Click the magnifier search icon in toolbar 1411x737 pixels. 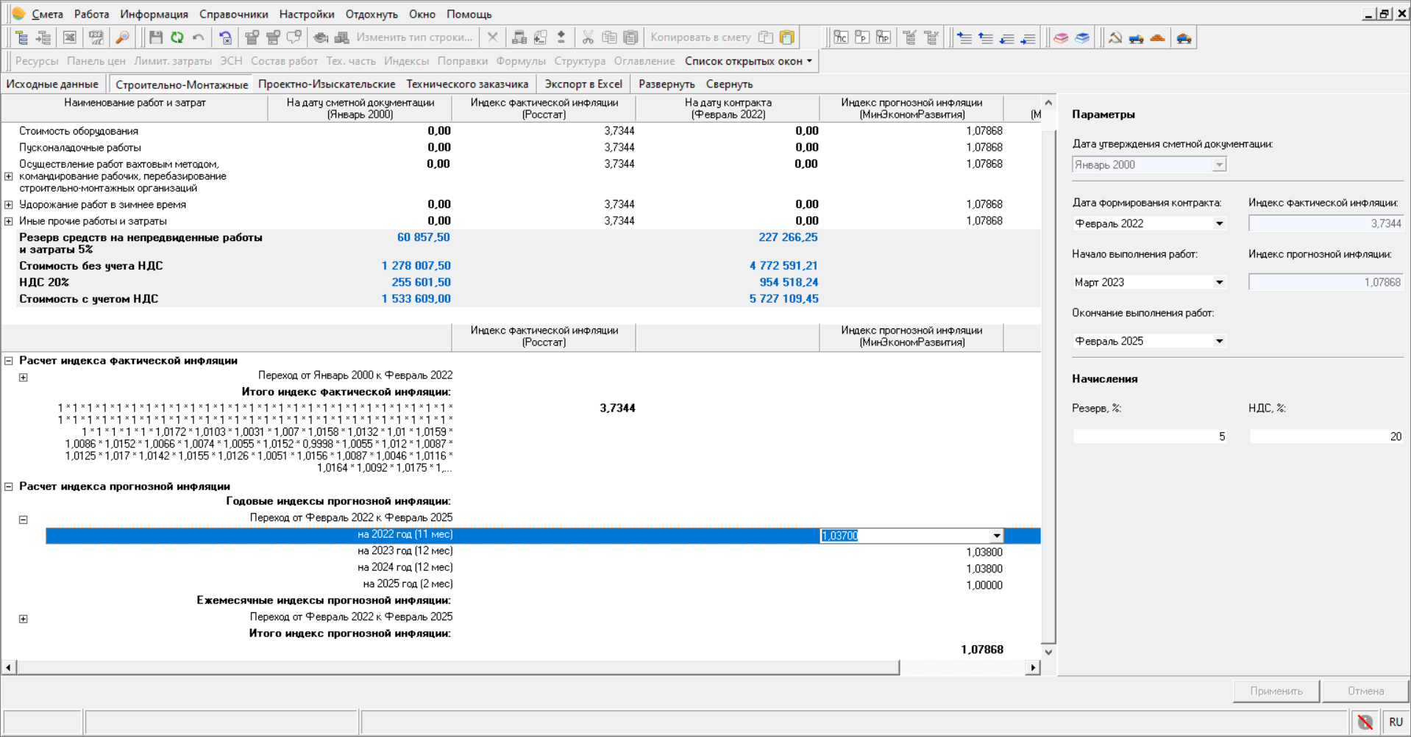[122, 37]
